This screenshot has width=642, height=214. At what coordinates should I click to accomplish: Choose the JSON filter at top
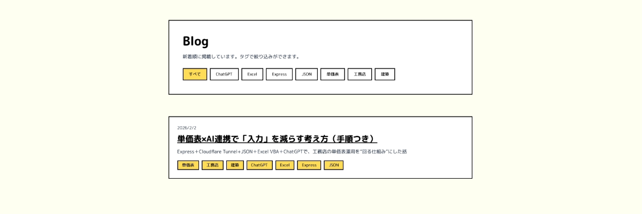[307, 74]
